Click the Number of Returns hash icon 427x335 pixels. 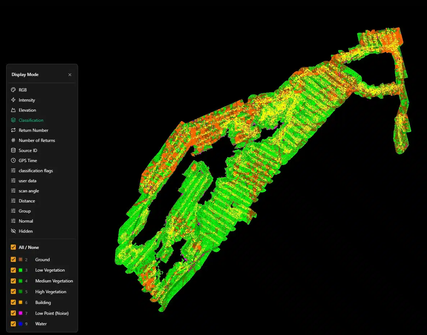pyautogui.click(x=13, y=140)
